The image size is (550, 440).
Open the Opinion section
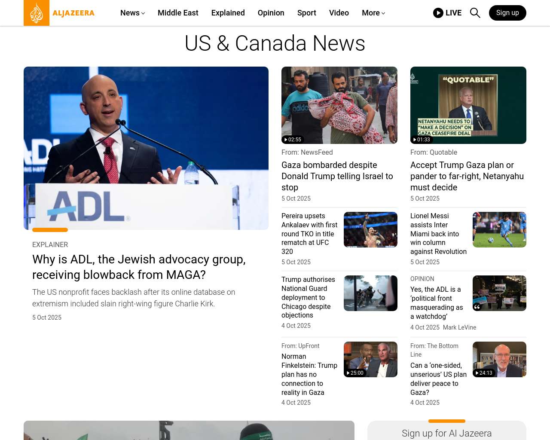[x=271, y=13]
